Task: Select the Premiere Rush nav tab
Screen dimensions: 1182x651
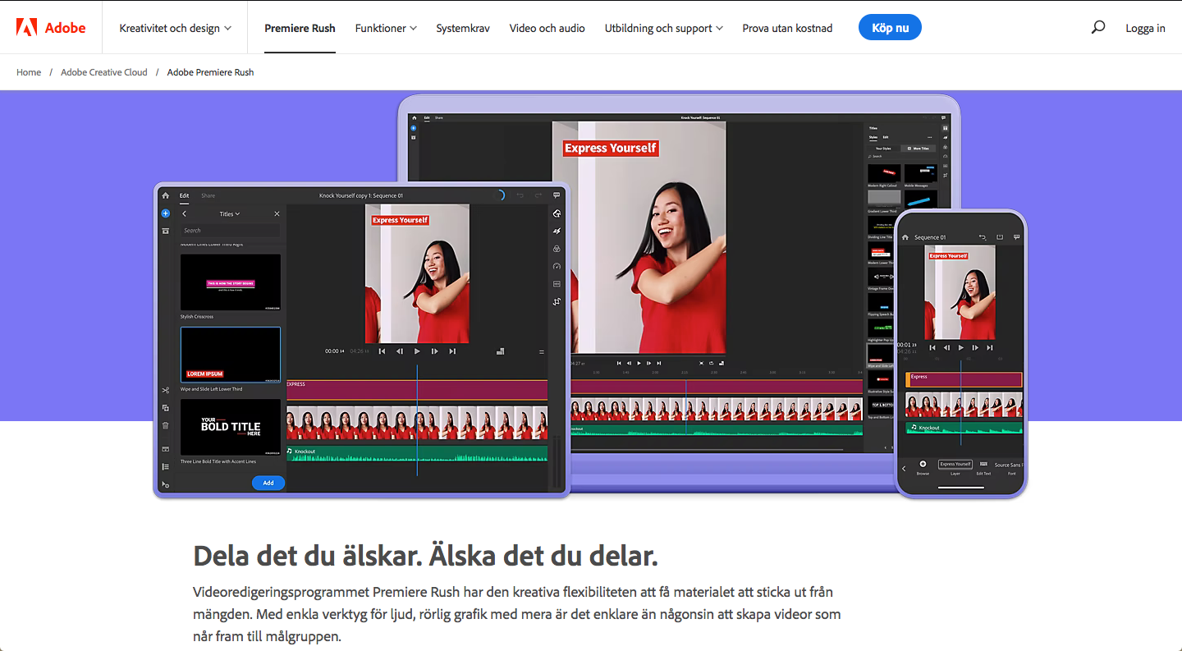Action: coord(300,28)
